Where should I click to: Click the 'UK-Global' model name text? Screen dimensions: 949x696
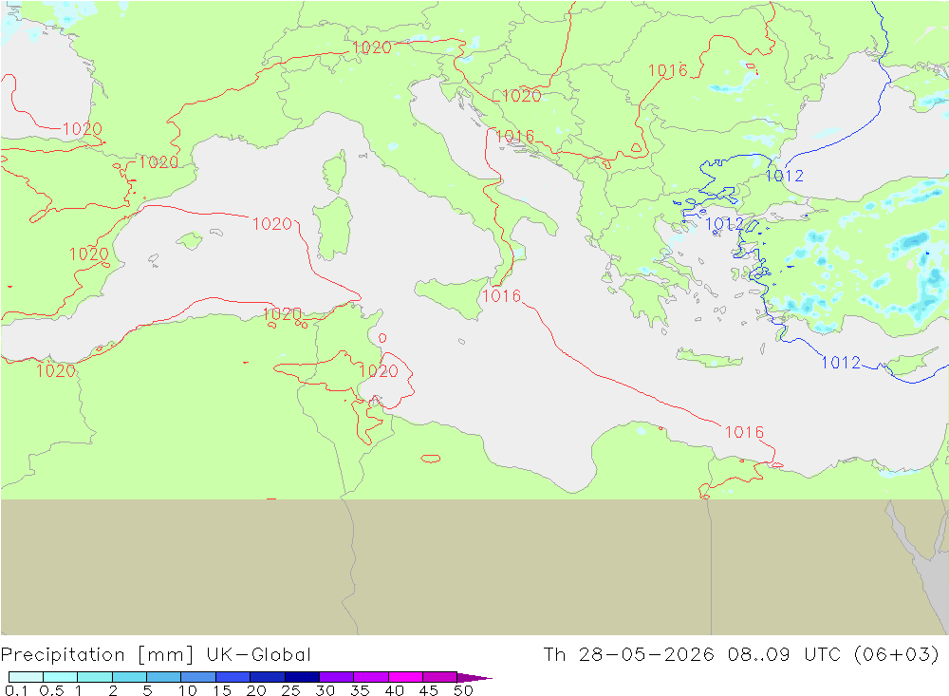[258, 655]
